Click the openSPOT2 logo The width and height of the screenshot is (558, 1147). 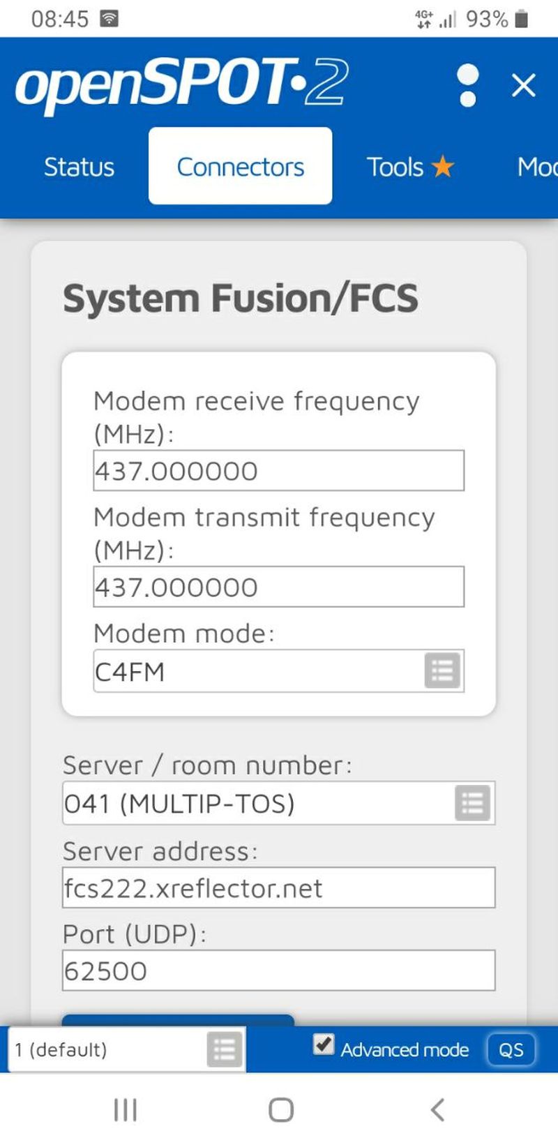[181, 84]
